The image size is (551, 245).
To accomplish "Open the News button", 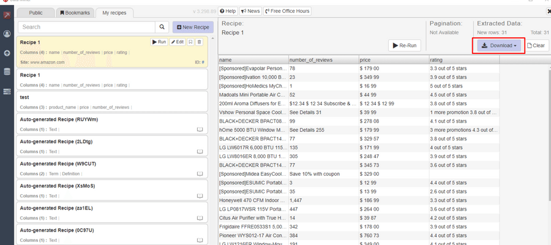I will click(x=250, y=11).
